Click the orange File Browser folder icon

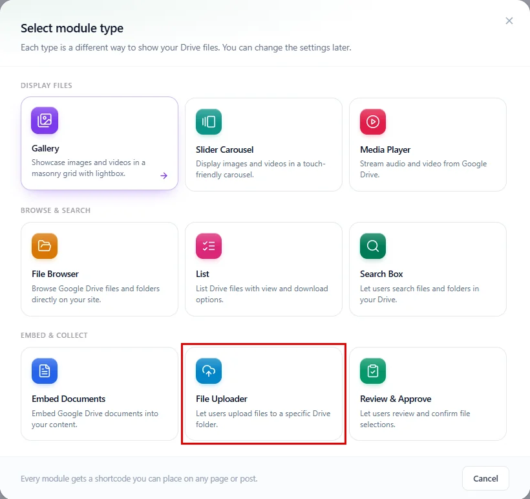(45, 246)
